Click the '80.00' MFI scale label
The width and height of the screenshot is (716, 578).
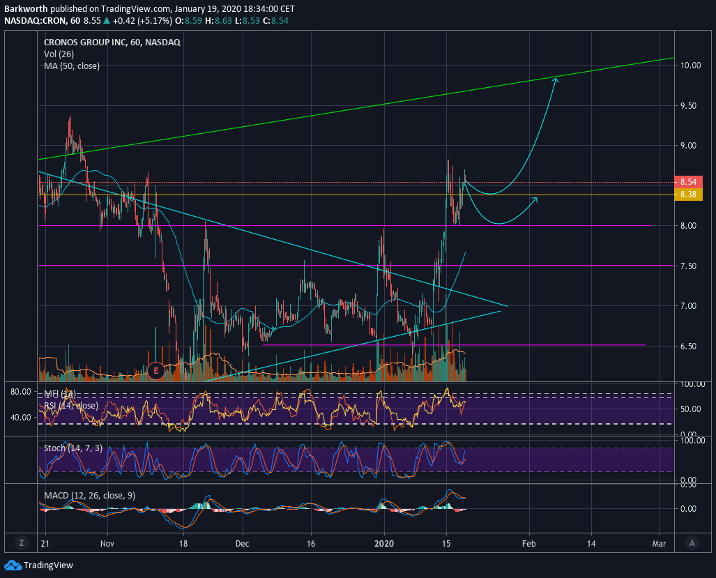(x=20, y=392)
